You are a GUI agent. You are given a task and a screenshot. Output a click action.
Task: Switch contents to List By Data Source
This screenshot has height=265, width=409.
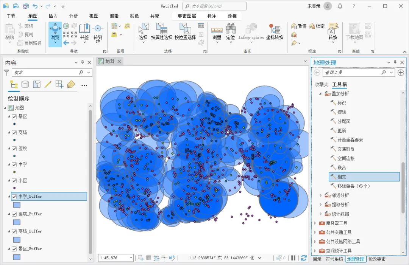25,84
